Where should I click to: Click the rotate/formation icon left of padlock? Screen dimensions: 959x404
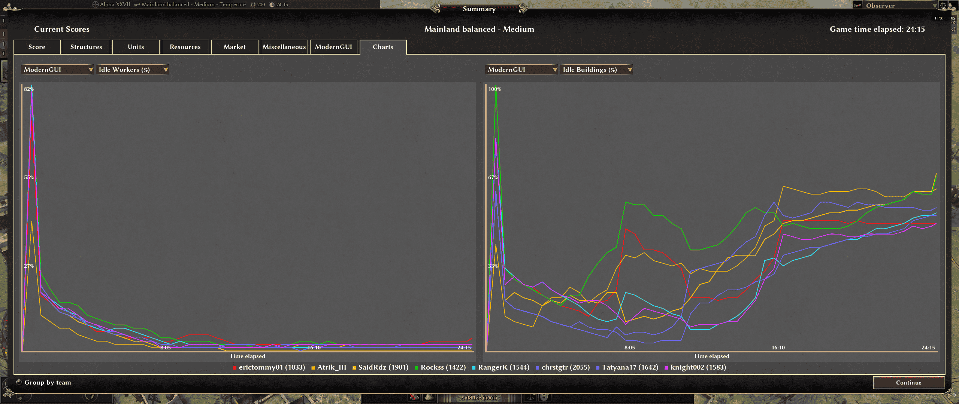(x=530, y=397)
